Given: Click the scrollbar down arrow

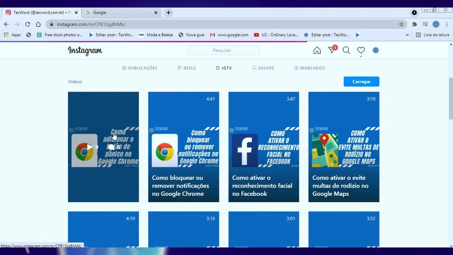Looking at the screenshot, I should 451,245.
